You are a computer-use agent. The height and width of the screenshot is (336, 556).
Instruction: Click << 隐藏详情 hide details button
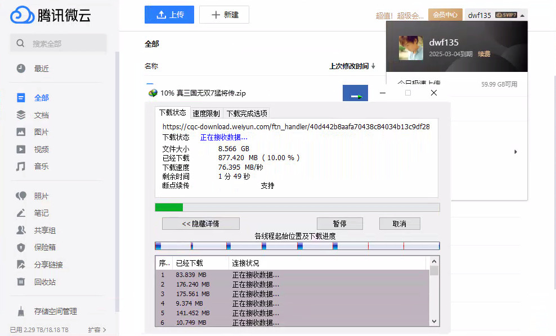[x=201, y=224]
